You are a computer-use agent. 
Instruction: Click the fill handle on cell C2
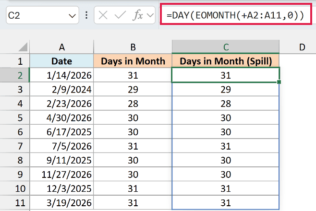[279, 82]
